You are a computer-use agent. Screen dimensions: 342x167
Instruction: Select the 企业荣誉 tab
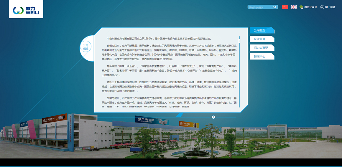pyautogui.click(x=262, y=39)
